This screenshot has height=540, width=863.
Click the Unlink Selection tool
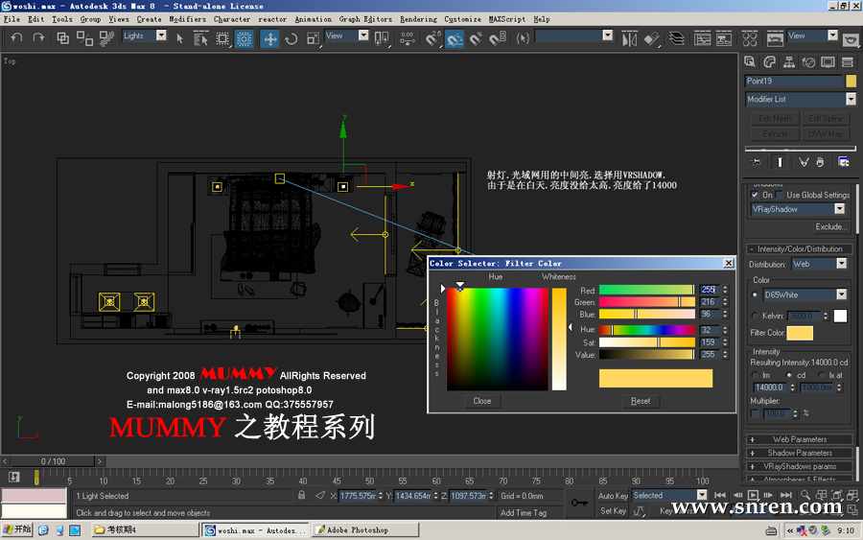coord(84,38)
